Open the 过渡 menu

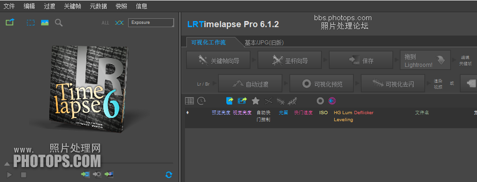pyautogui.click(x=49, y=6)
